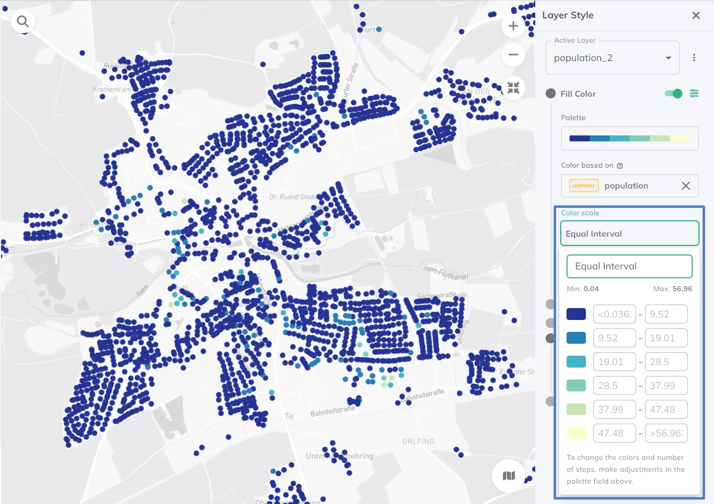Screen dimensions: 714x504
Task: Click the light green 37.99–47.48 swatch
Action: click(576, 409)
